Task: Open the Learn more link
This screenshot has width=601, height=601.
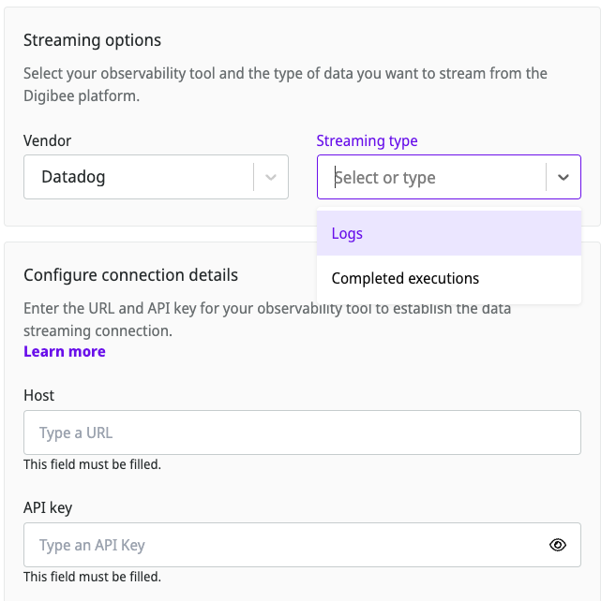Action: coord(65,352)
